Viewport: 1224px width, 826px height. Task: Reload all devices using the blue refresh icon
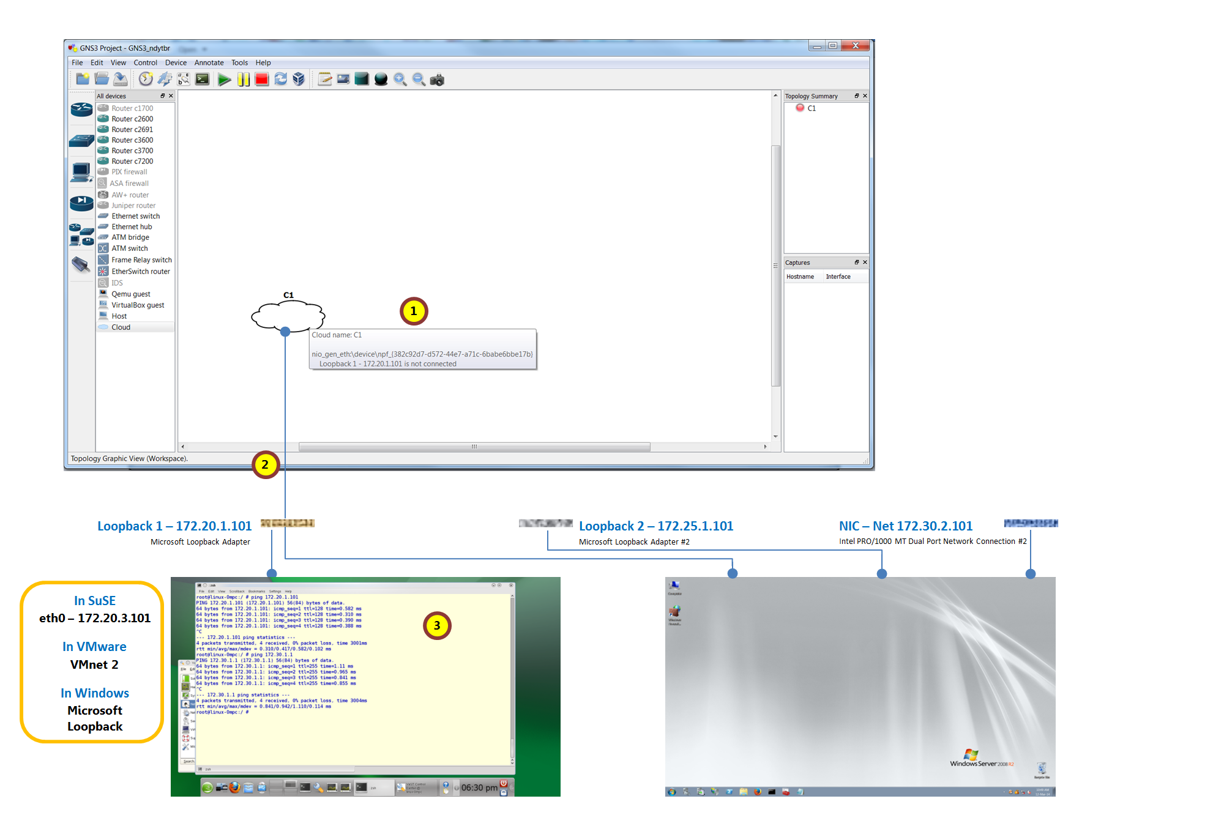click(x=280, y=79)
